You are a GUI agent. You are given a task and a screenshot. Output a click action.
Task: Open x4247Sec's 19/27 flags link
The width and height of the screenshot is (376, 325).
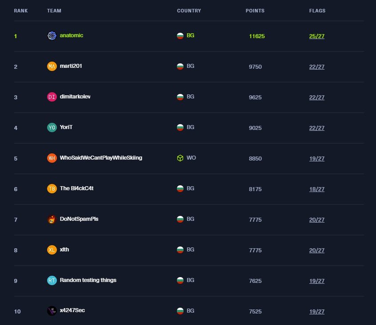pyautogui.click(x=317, y=312)
